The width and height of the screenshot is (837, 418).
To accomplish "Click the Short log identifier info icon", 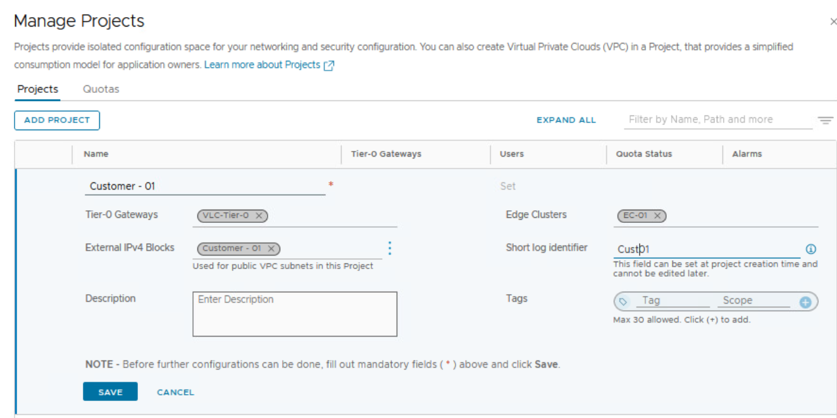I will pyautogui.click(x=811, y=249).
